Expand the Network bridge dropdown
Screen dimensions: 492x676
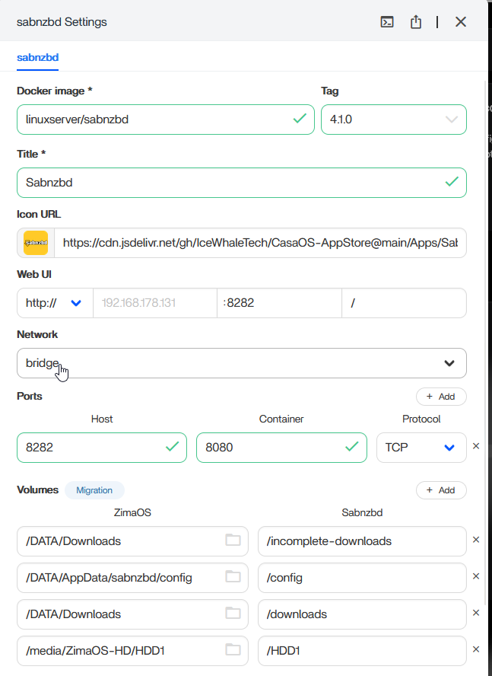[449, 363]
